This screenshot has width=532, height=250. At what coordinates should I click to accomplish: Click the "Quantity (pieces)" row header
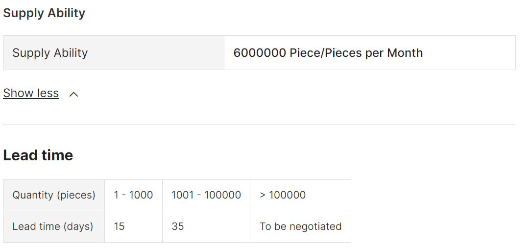(54, 195)
